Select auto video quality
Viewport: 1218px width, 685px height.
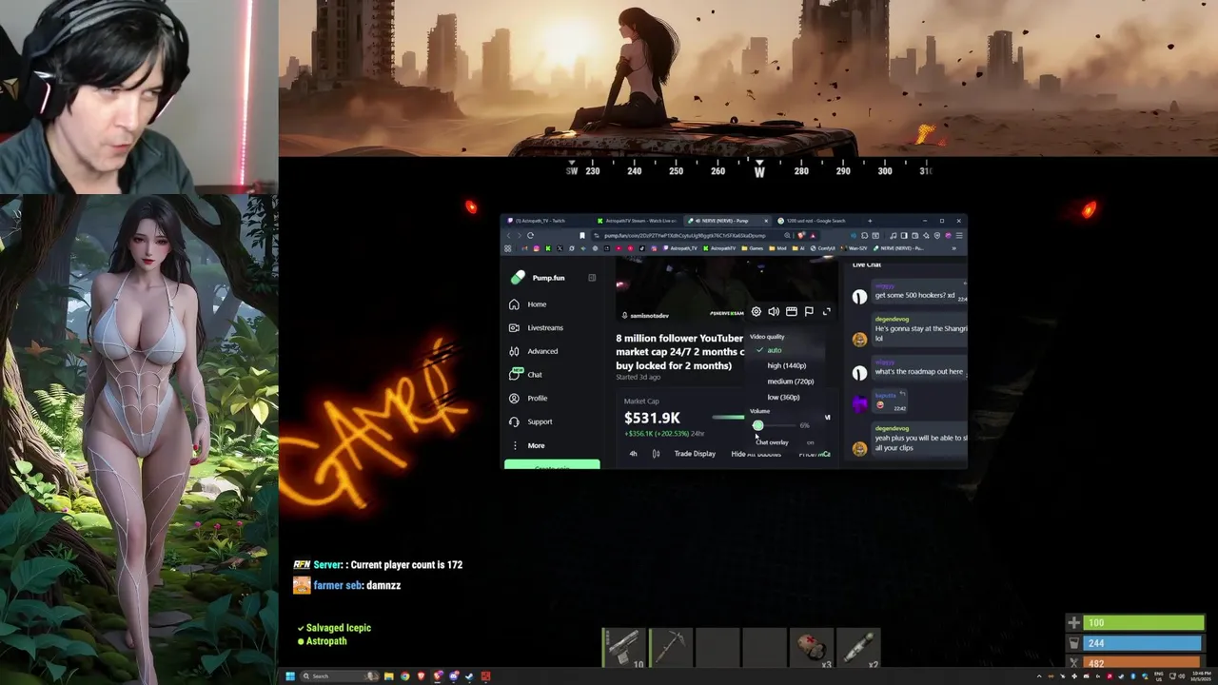tap(775, 350)
